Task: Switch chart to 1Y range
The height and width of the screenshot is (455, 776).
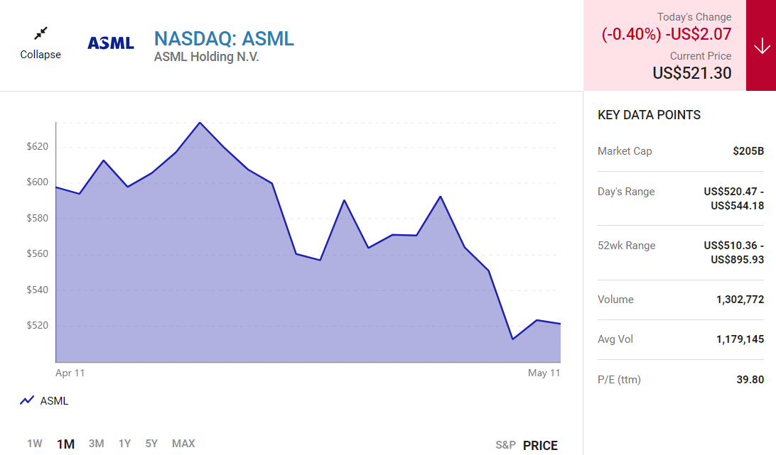Action: tap(124, 444)
